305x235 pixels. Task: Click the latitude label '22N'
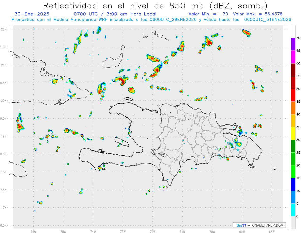coord(4,29)
